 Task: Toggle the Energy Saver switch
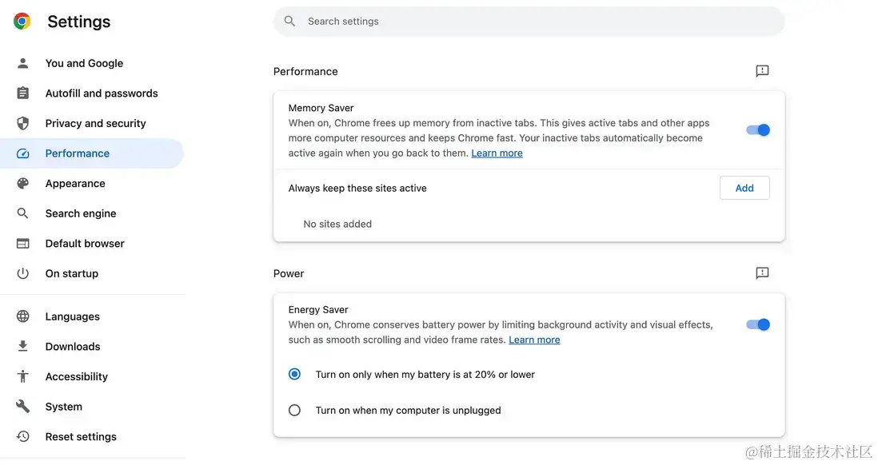coord(758,324)
